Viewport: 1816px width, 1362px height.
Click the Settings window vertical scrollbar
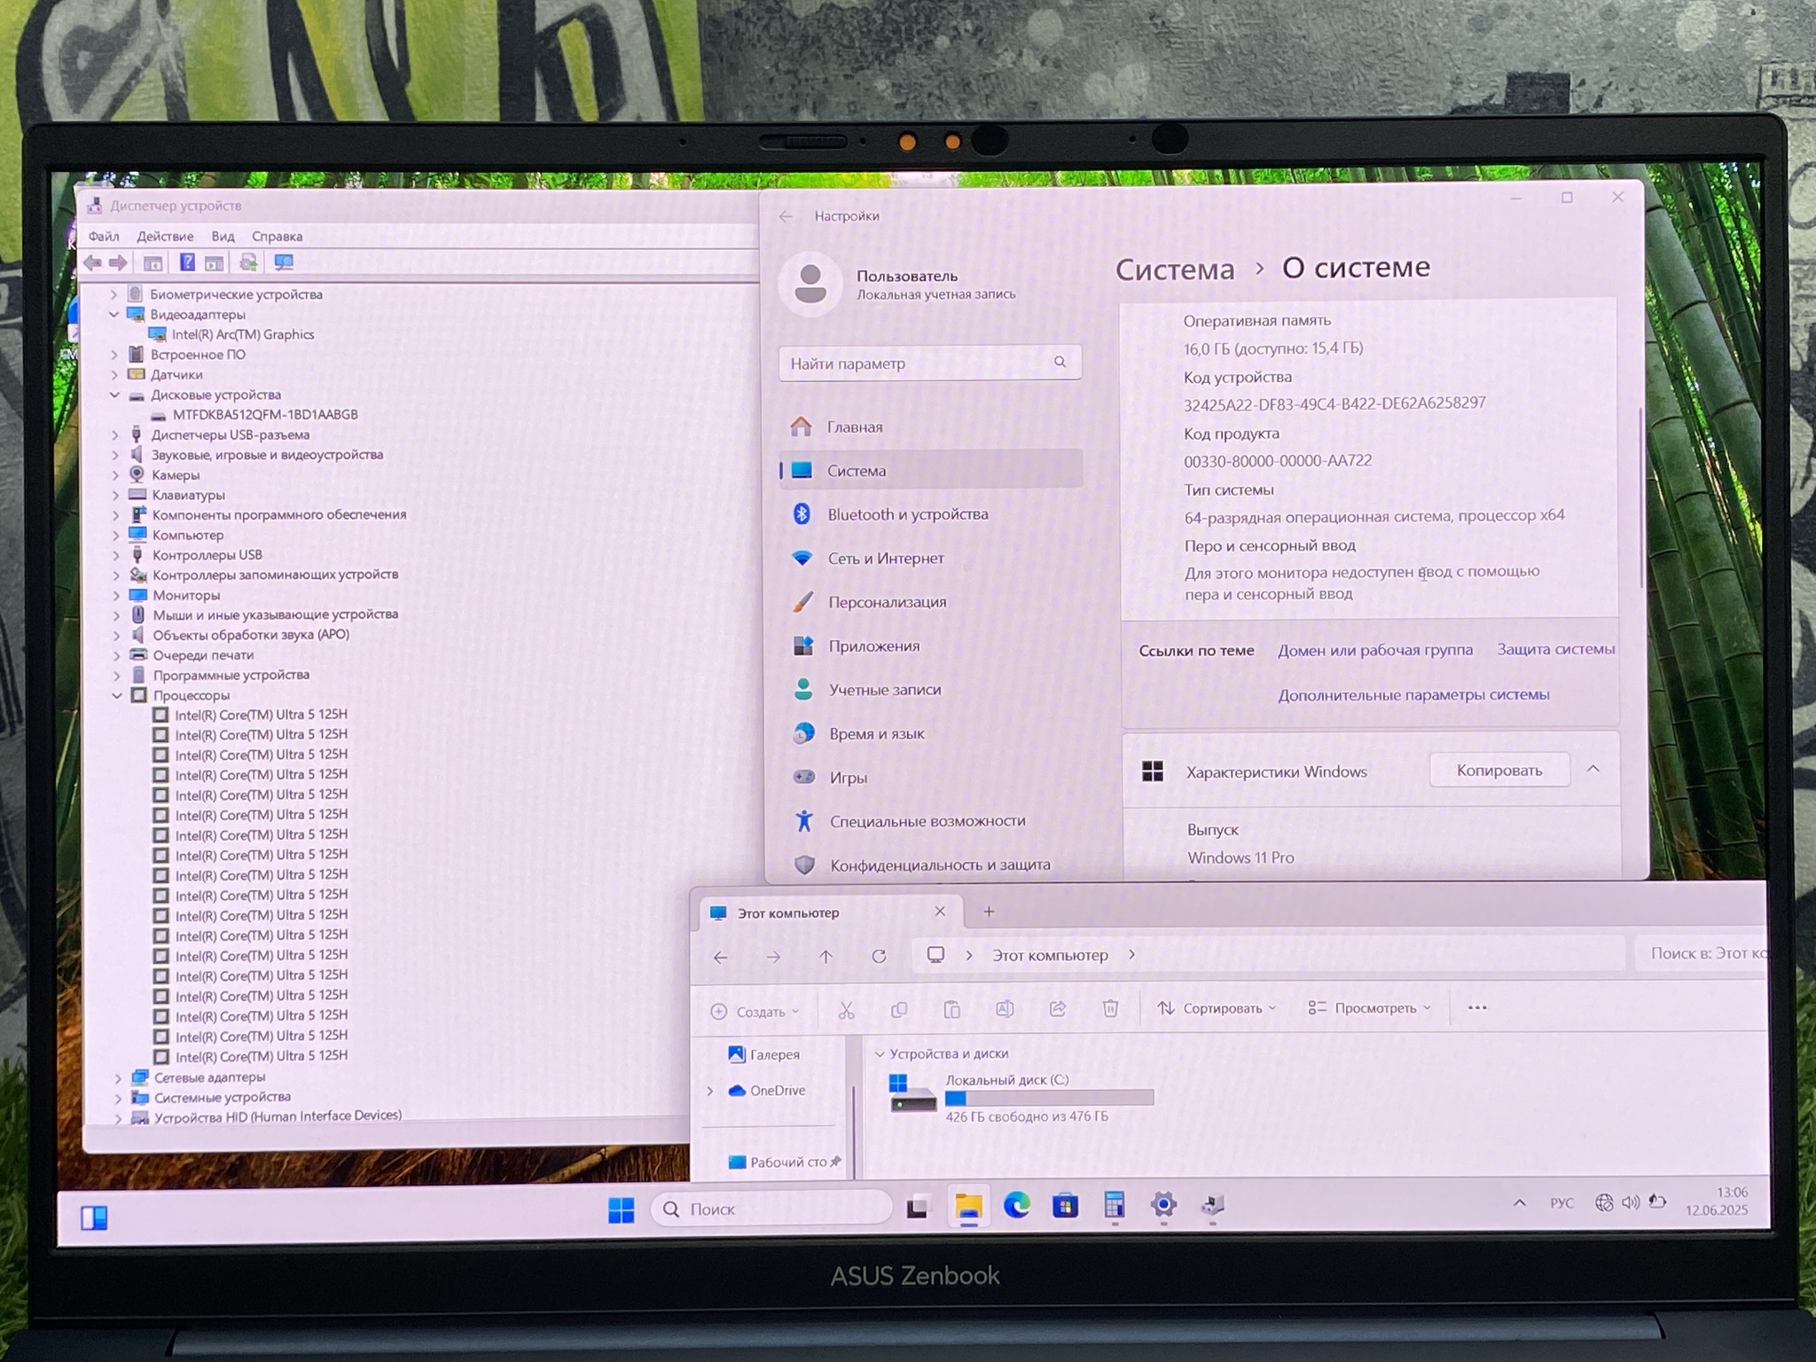pyautogui.click(x=1640, y=497)
